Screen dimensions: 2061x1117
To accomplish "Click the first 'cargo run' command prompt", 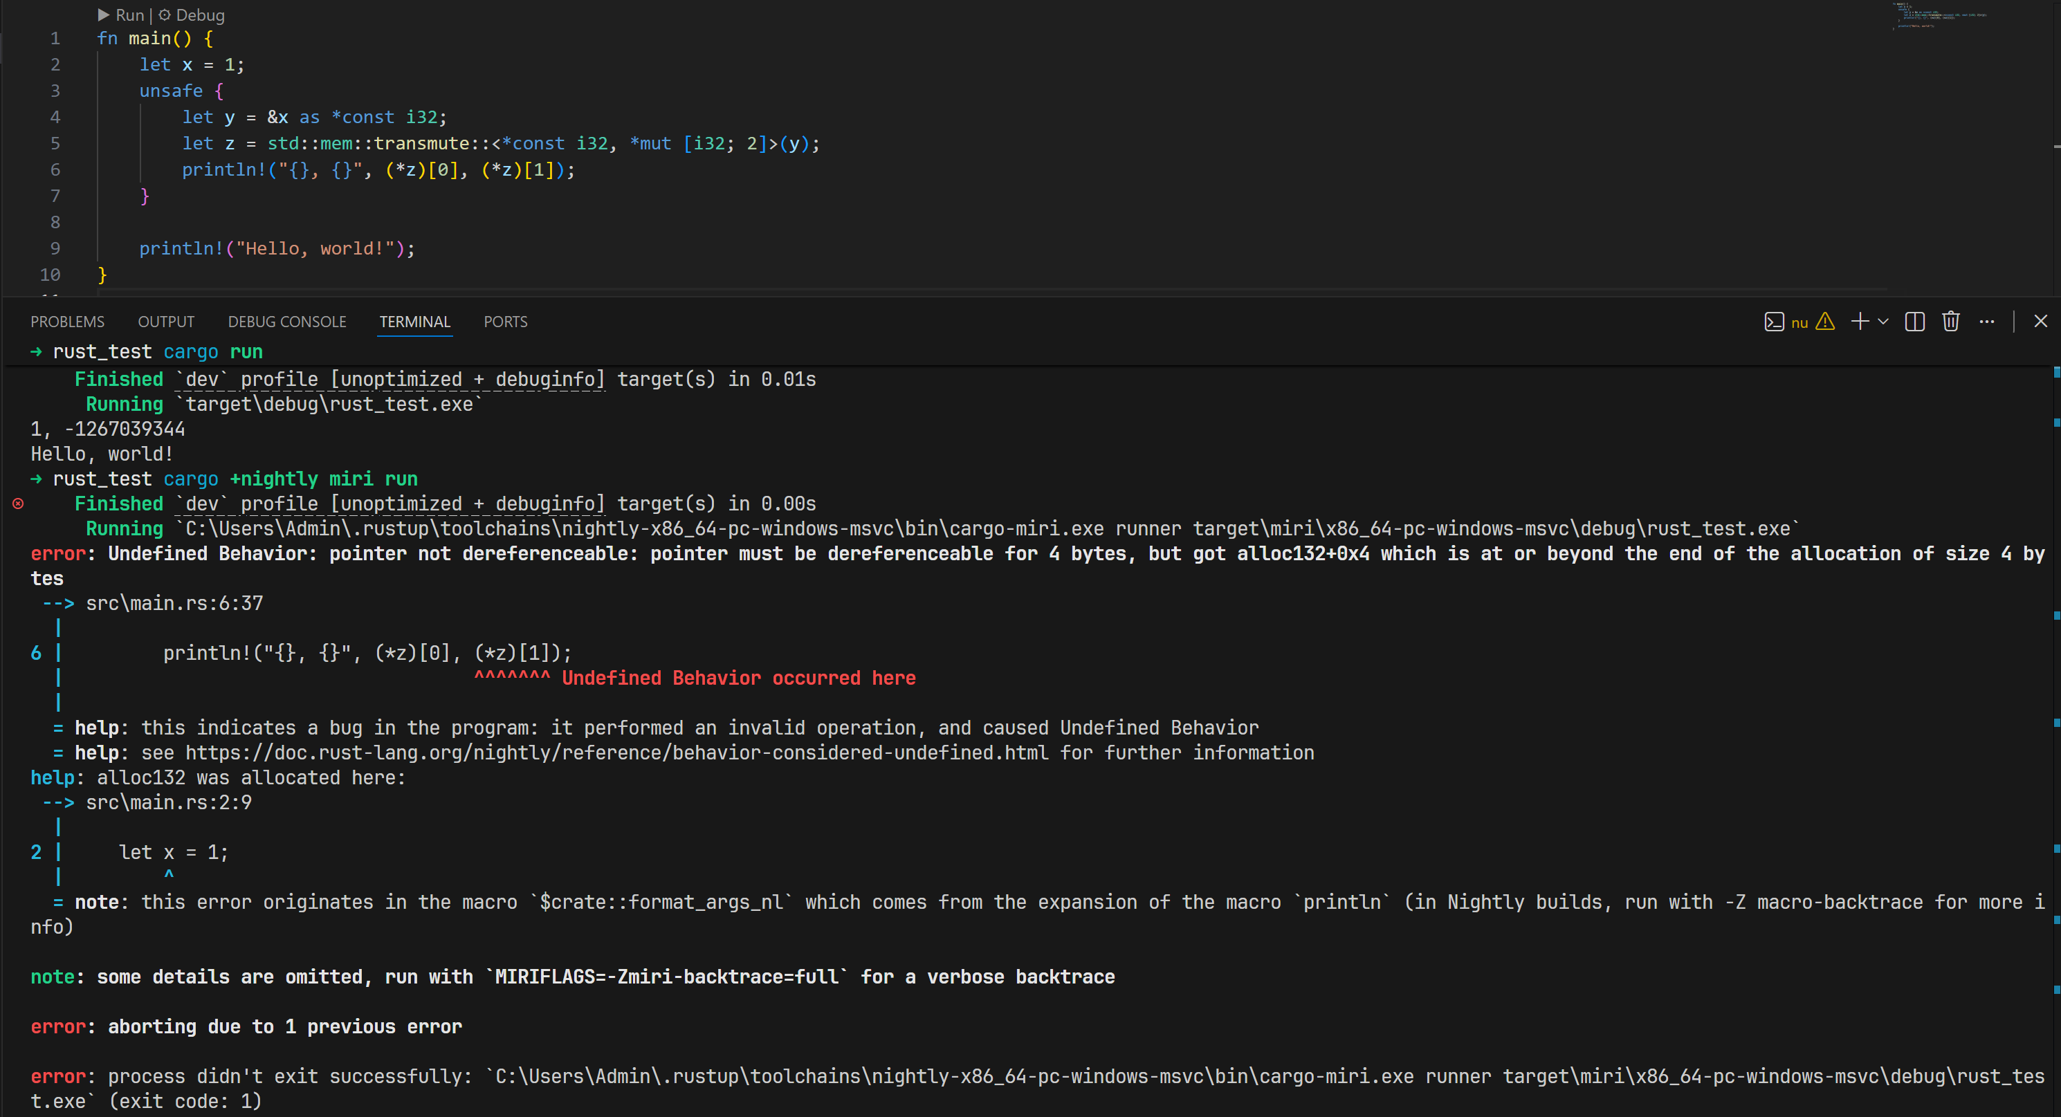I will (213, 351).
